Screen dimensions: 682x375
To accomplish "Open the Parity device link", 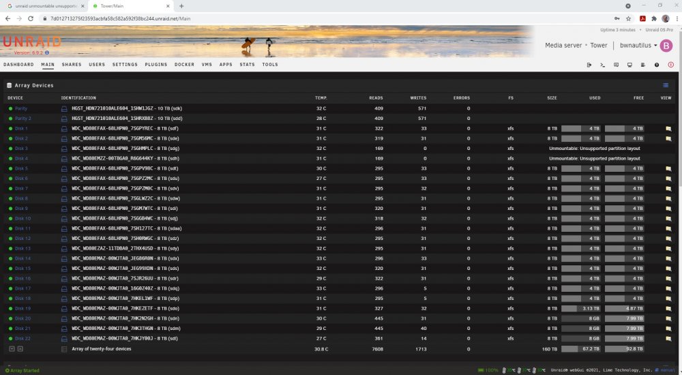I will [x=21, y=109].
